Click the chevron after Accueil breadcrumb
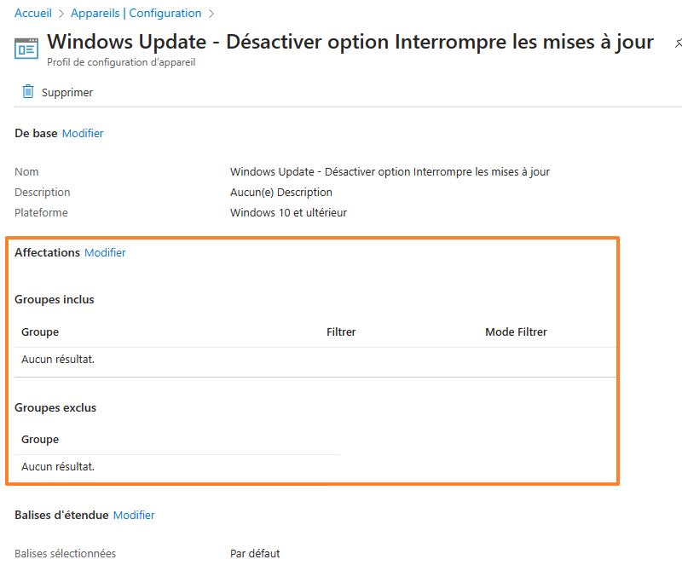682x571 pixels. 61,14
